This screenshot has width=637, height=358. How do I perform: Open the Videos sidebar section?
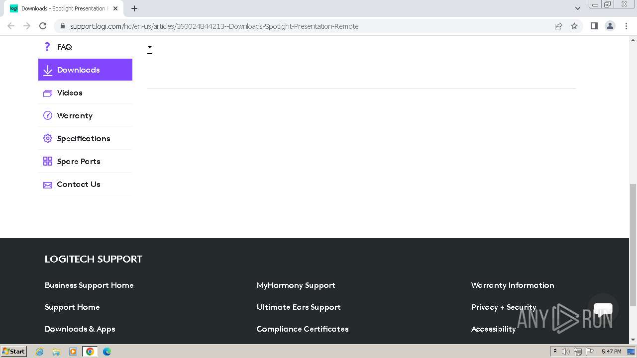[85, 92]
